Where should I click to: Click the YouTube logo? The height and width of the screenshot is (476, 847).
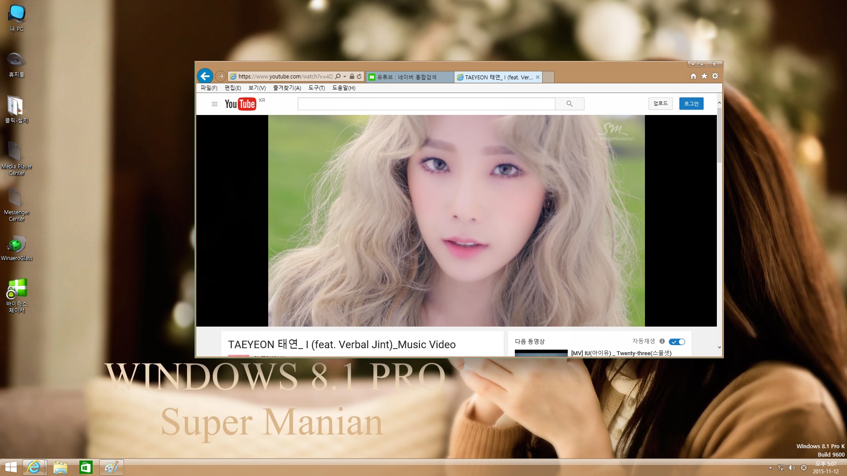click(x=240, y=104)
